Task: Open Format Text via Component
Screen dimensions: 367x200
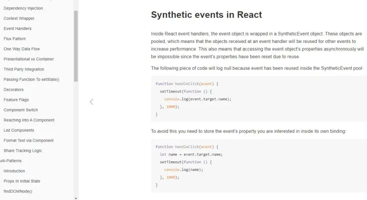Action: coord(28,140)
